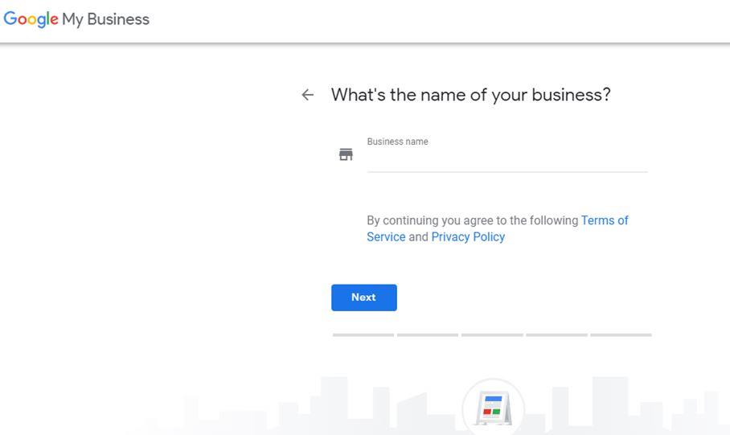Click the 'What's the name of your business?' heading

click(470, 95)
